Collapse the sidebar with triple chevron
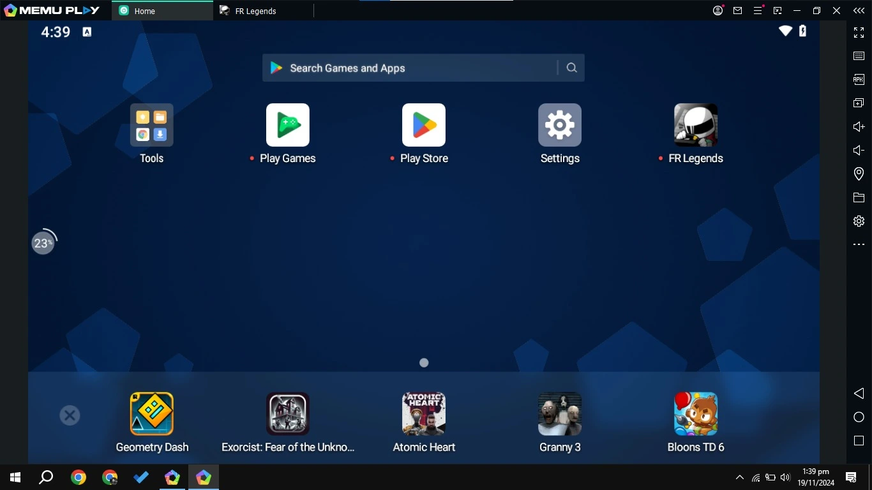The height and width of the screenshot is (490, 872). click(x=859, y=10)
